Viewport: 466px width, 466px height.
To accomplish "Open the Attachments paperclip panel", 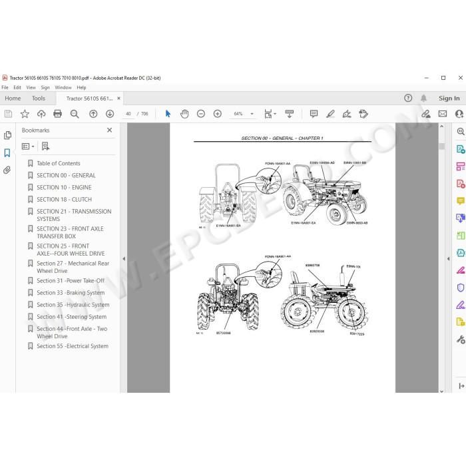I will (x=7, y=170).
